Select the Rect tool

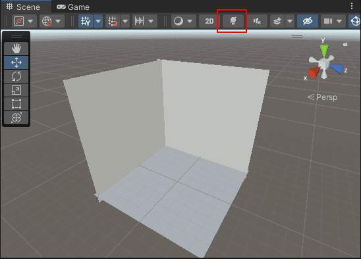pyautogui.click(x=16, y=104)
